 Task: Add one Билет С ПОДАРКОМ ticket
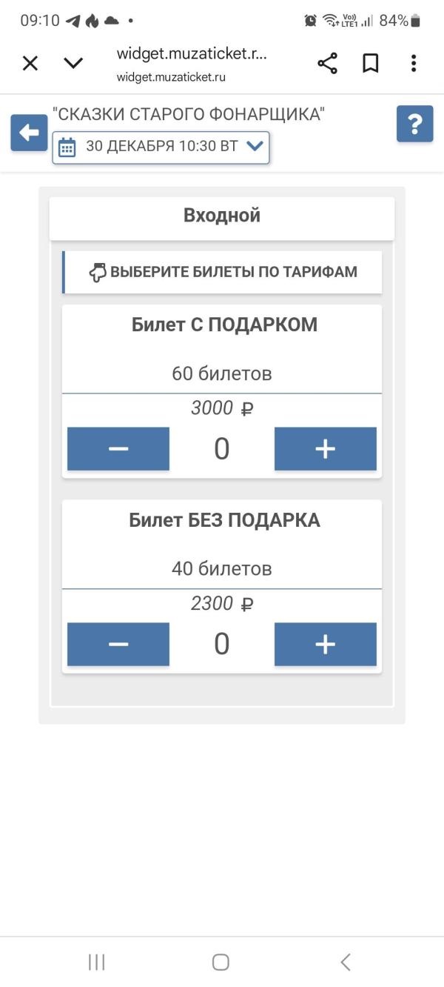[x=325, y=449]
